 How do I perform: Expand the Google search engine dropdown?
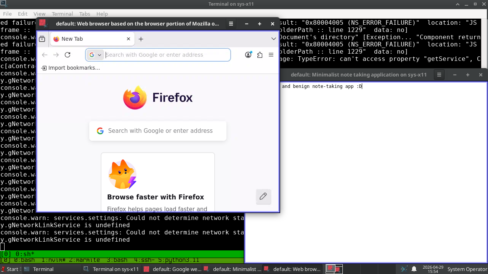point(95,55)
